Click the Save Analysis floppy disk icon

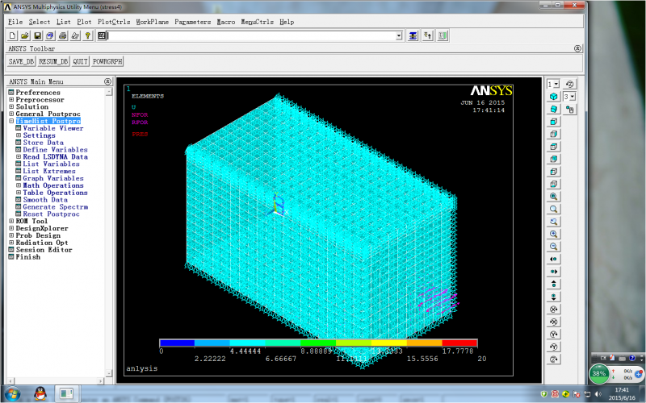[x=37, y=35]
